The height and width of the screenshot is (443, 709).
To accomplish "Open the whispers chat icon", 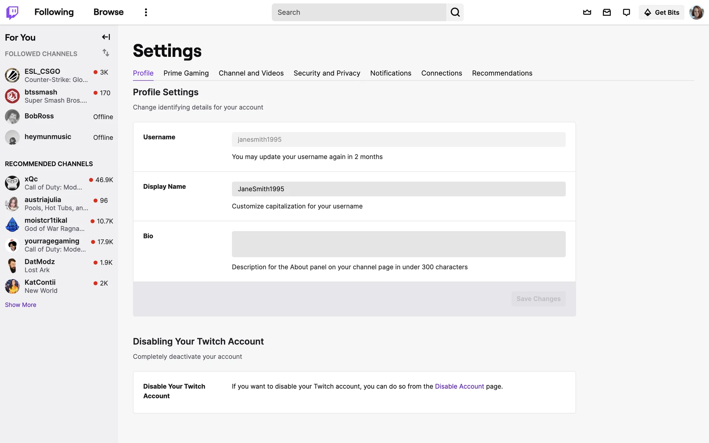I will click(626, 12).
